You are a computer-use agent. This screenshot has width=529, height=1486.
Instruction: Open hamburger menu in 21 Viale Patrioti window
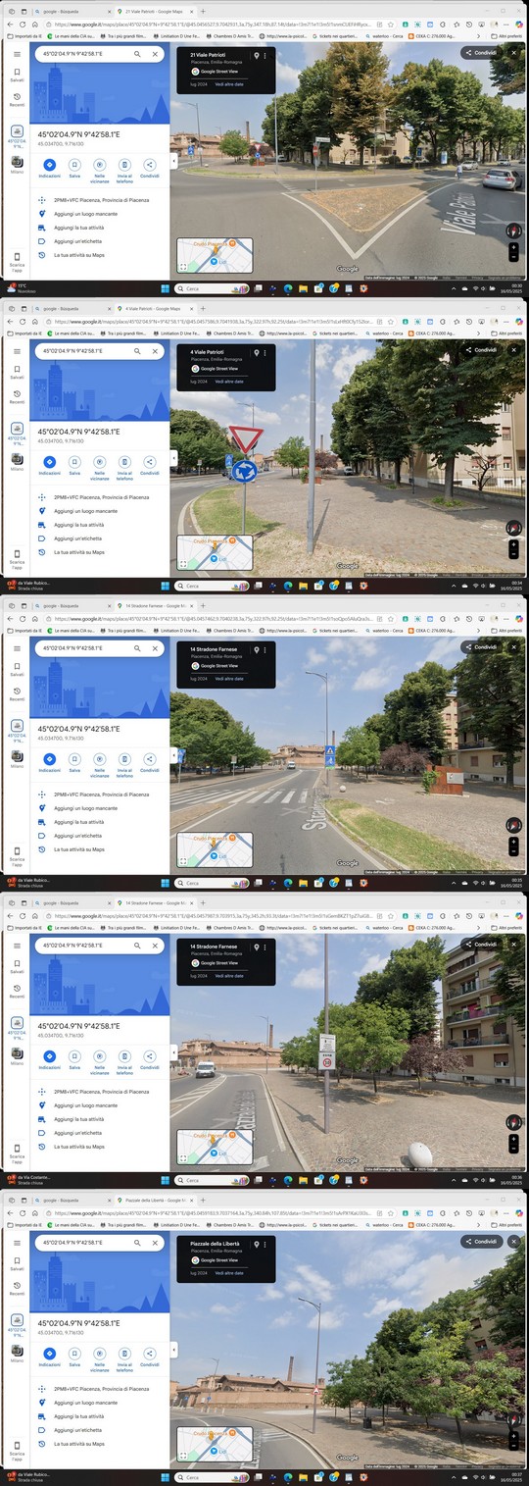coord(17,55)
